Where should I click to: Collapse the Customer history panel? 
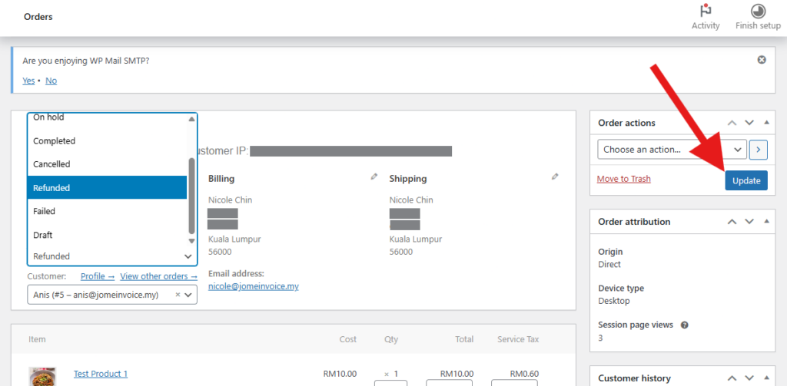(x=766, y=378)
